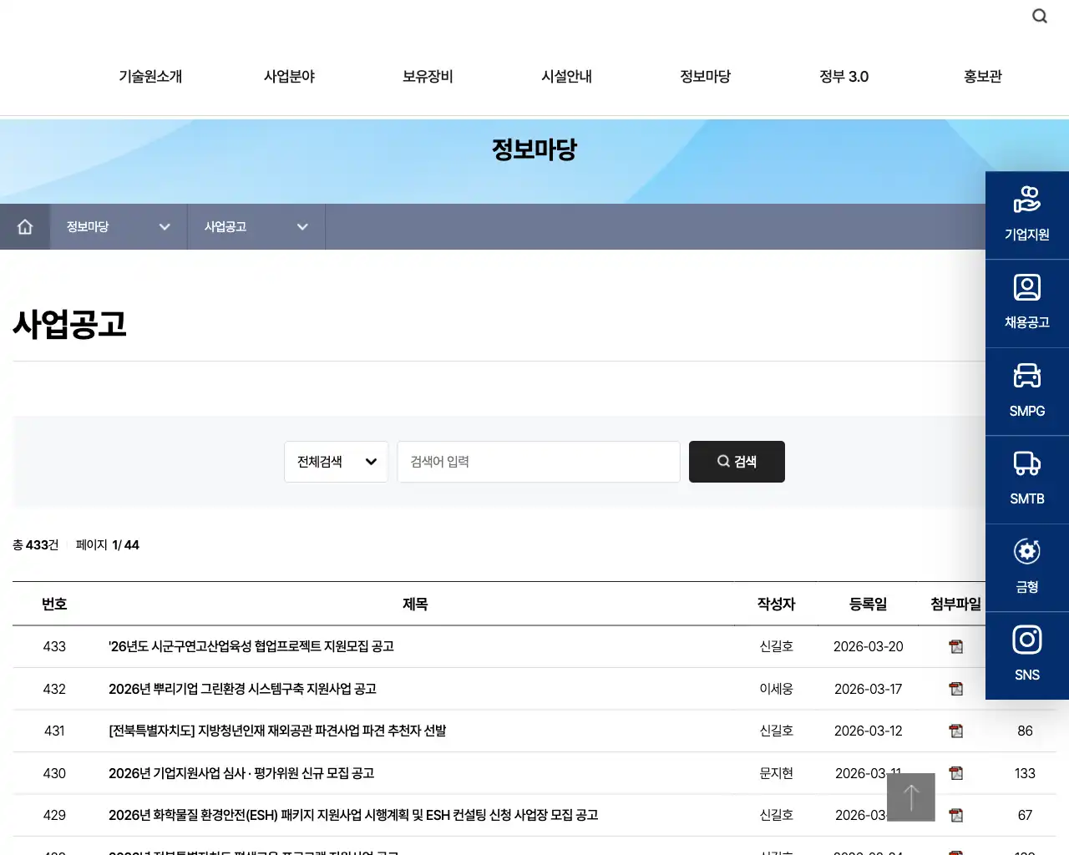The height and width of the screenshot is (855, 1069).
Task: Expand the 사업공고 breadcrumb dropdown
Action: 302,226
